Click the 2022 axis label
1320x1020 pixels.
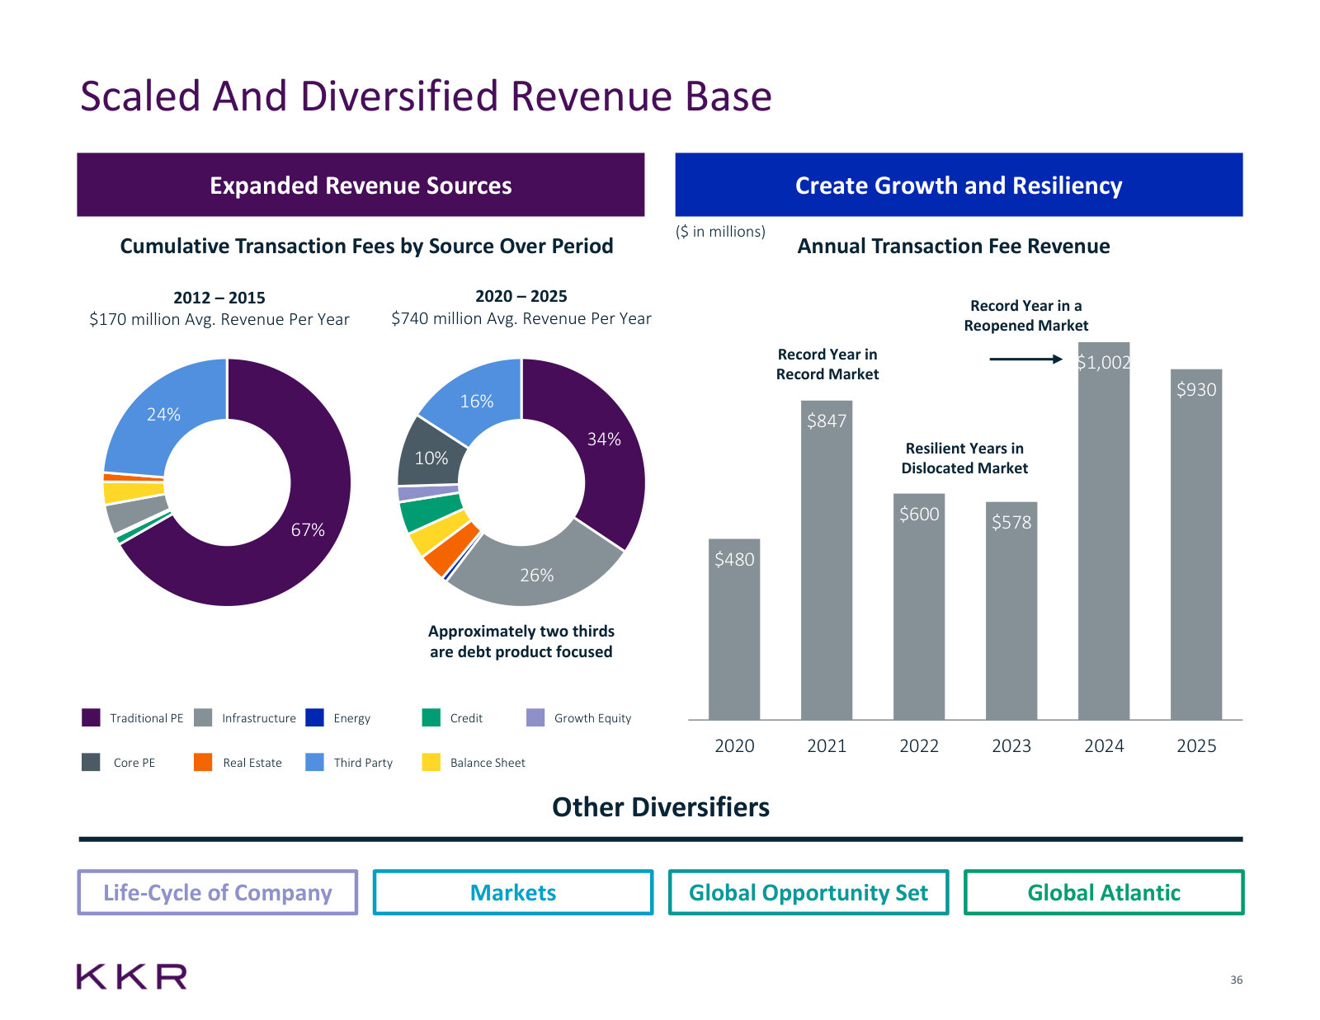point(919,745)
